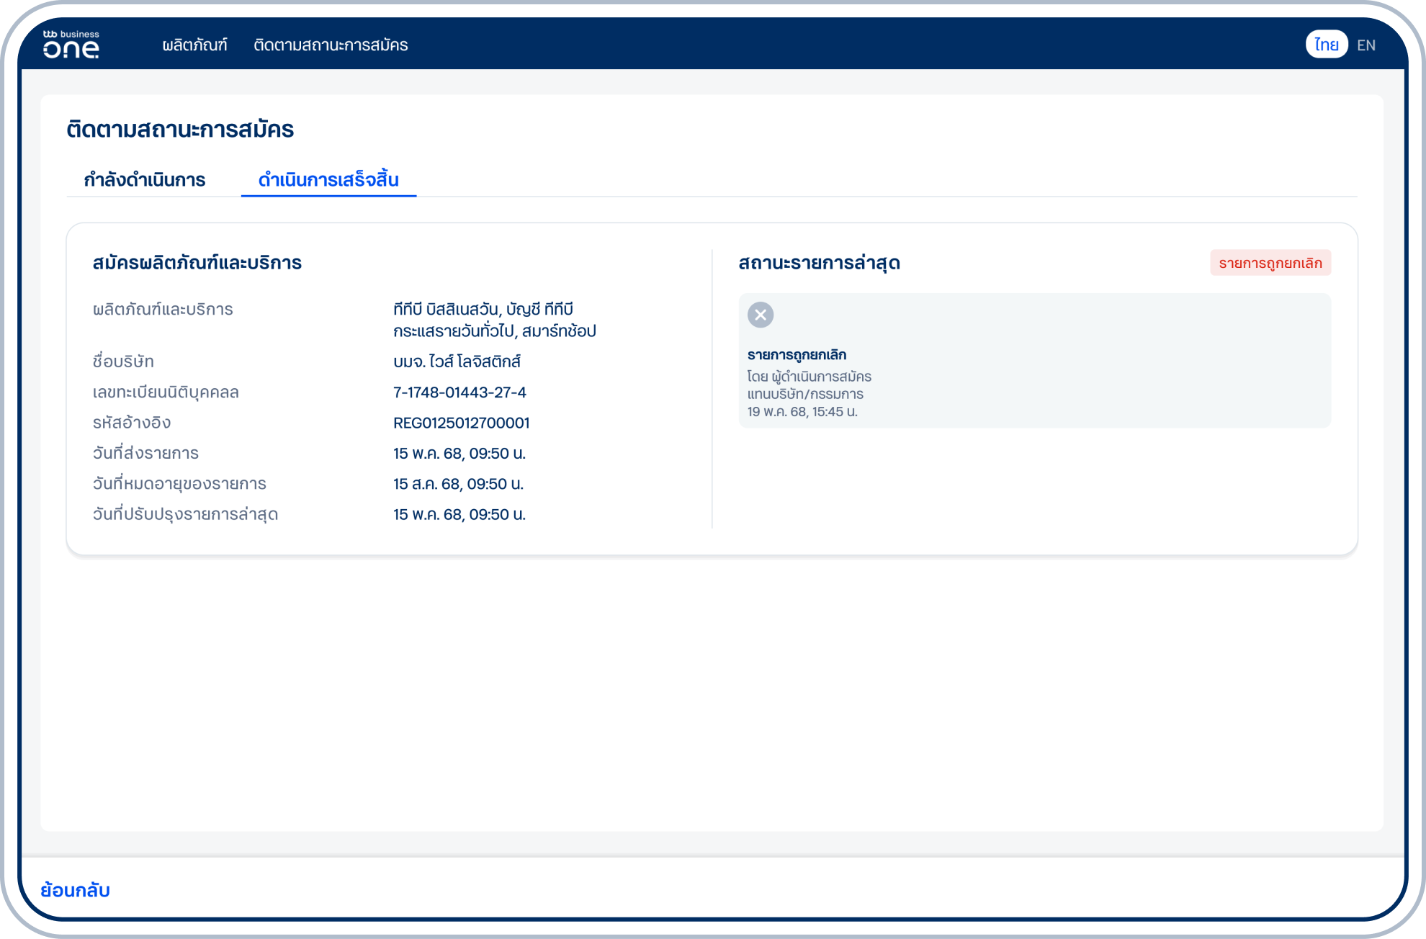Click the bold รายการถูกยกเลิก title in status card
Image resolution: width=1426 pixels, height=939 pixels.
[797, 354]
